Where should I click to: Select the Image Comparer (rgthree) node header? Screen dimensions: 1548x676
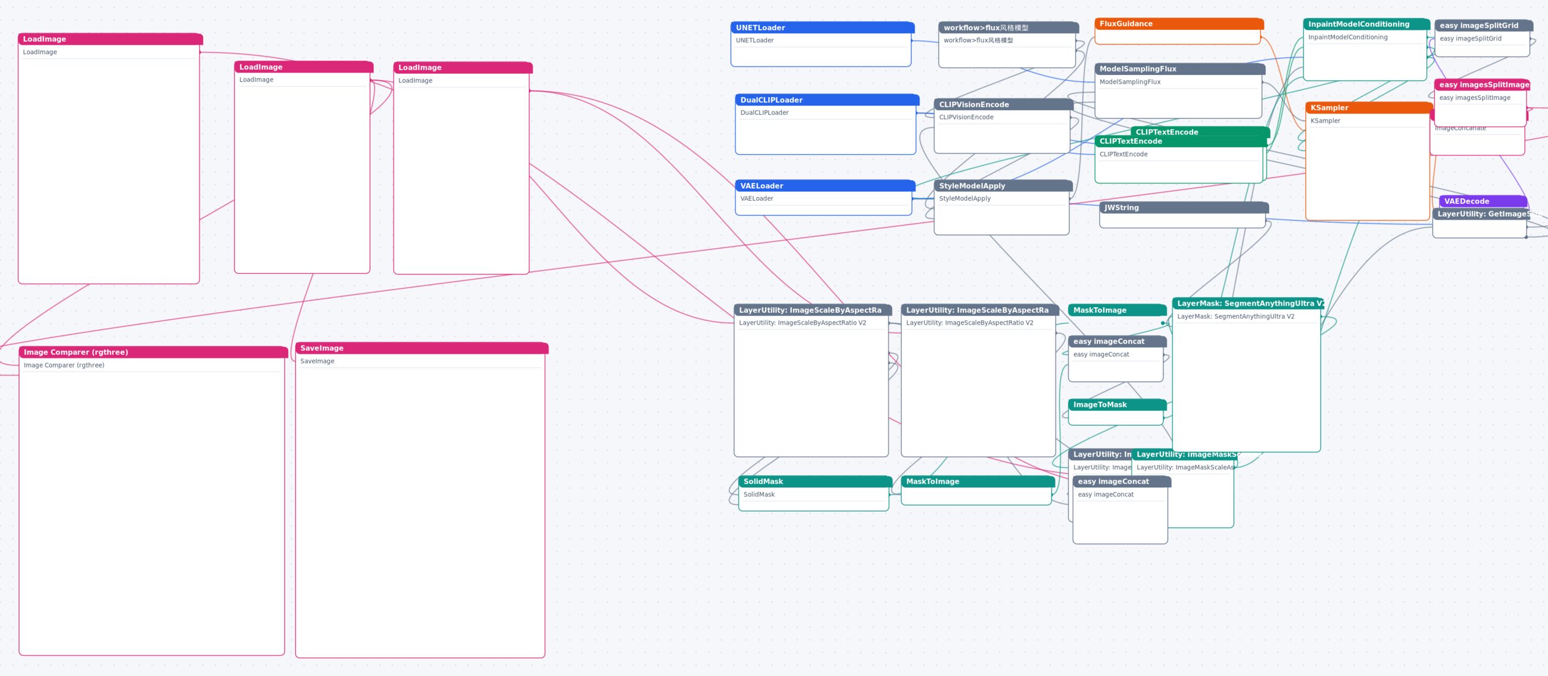[x=153, y=353]
